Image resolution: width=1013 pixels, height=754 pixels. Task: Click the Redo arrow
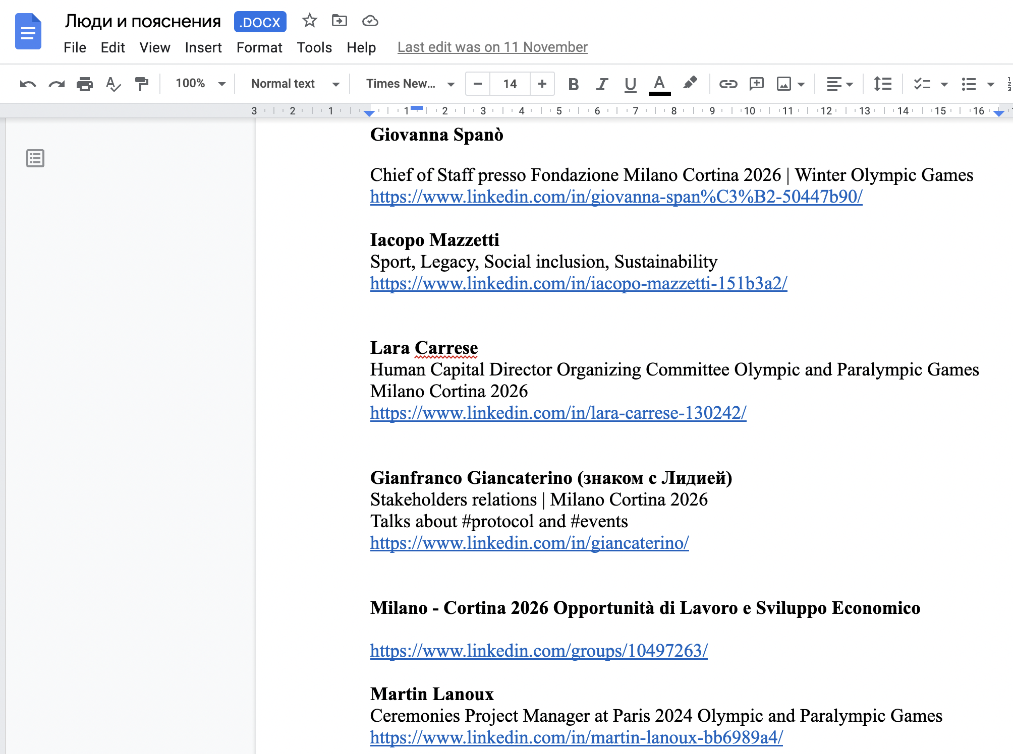pos(57,84)
